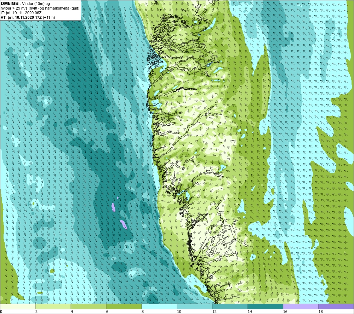Click the '18' label on the wind scale

(x=321, y=312)
